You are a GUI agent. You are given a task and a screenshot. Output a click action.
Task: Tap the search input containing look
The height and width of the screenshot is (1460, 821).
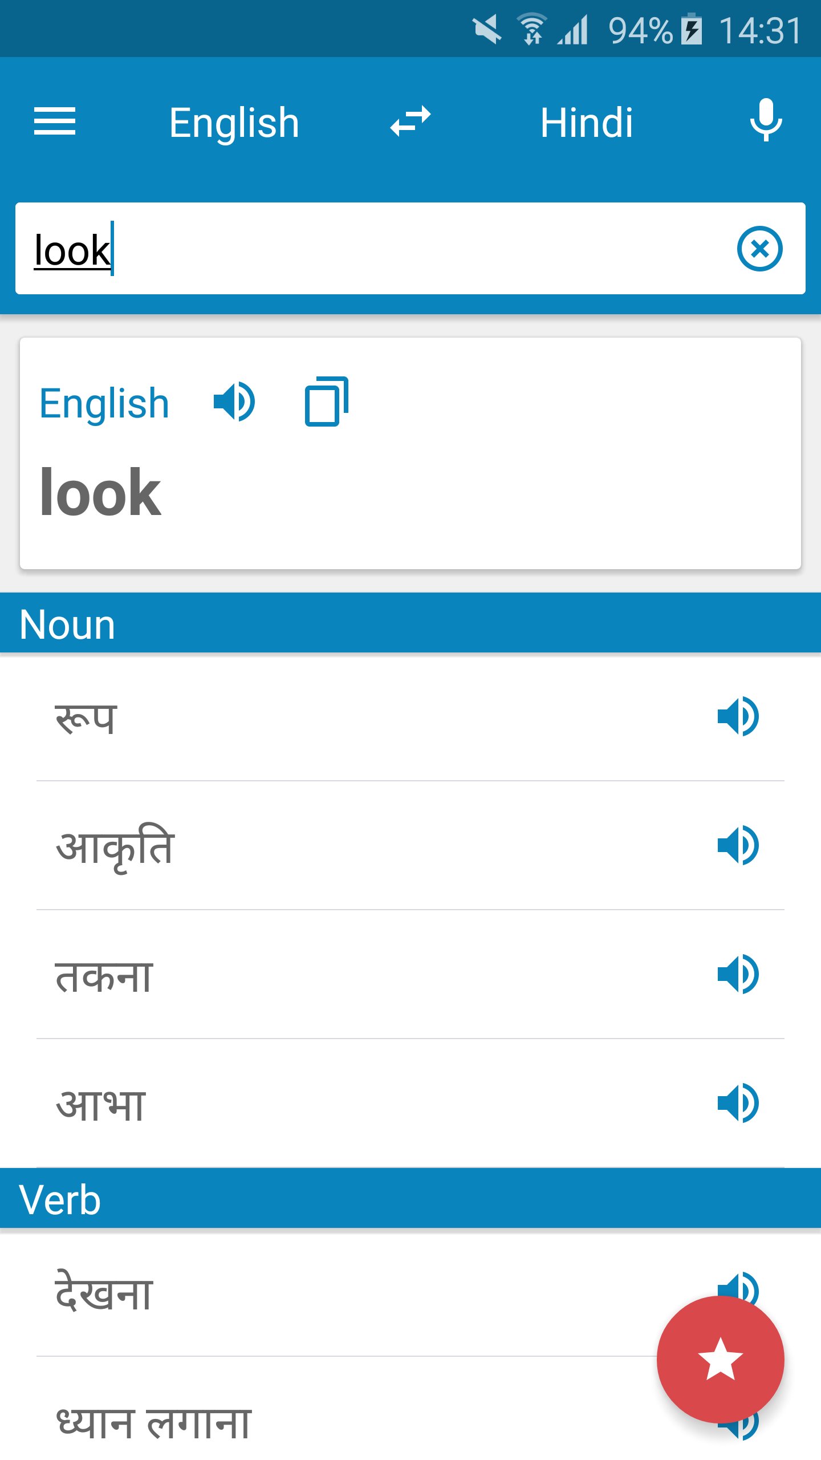365,249
